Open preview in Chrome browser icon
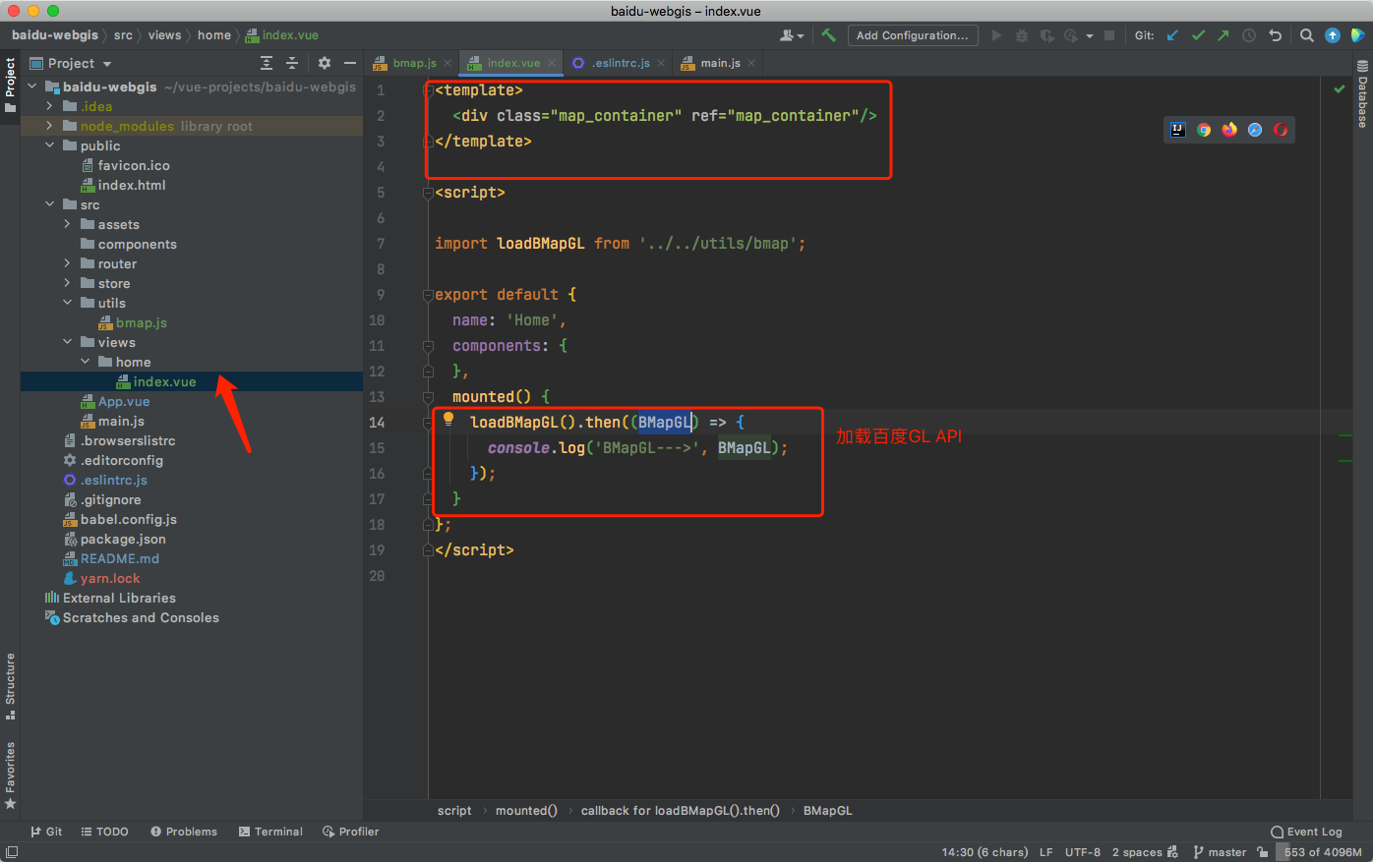Viewport: 1373px width, 862px height. (x=1204, y=130)
